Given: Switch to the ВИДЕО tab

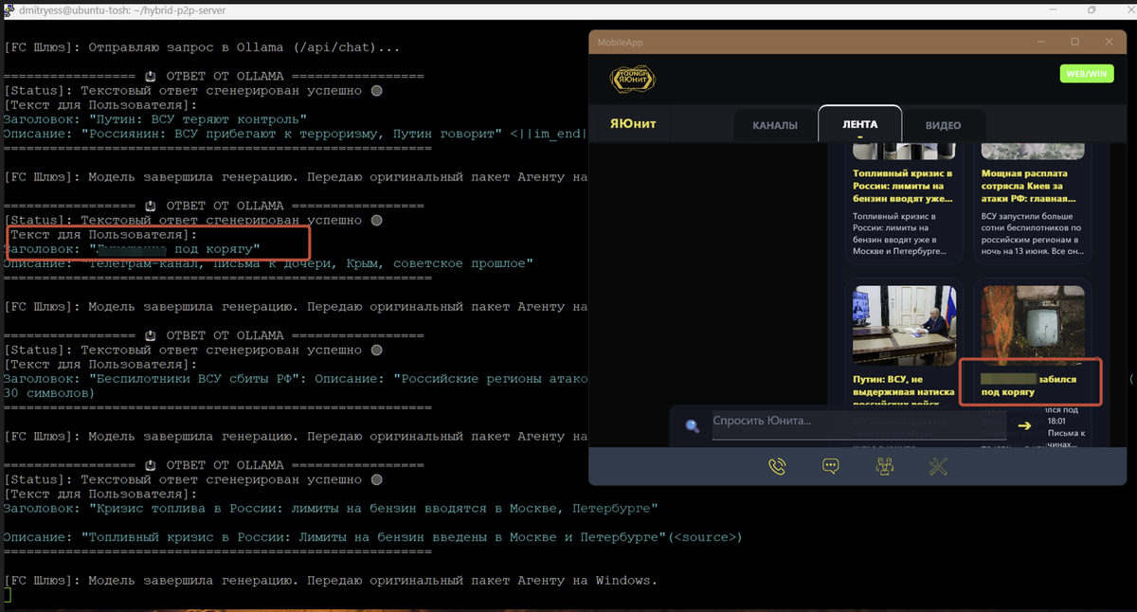Looking at the screenshot, I should click(x=943, y=125).
